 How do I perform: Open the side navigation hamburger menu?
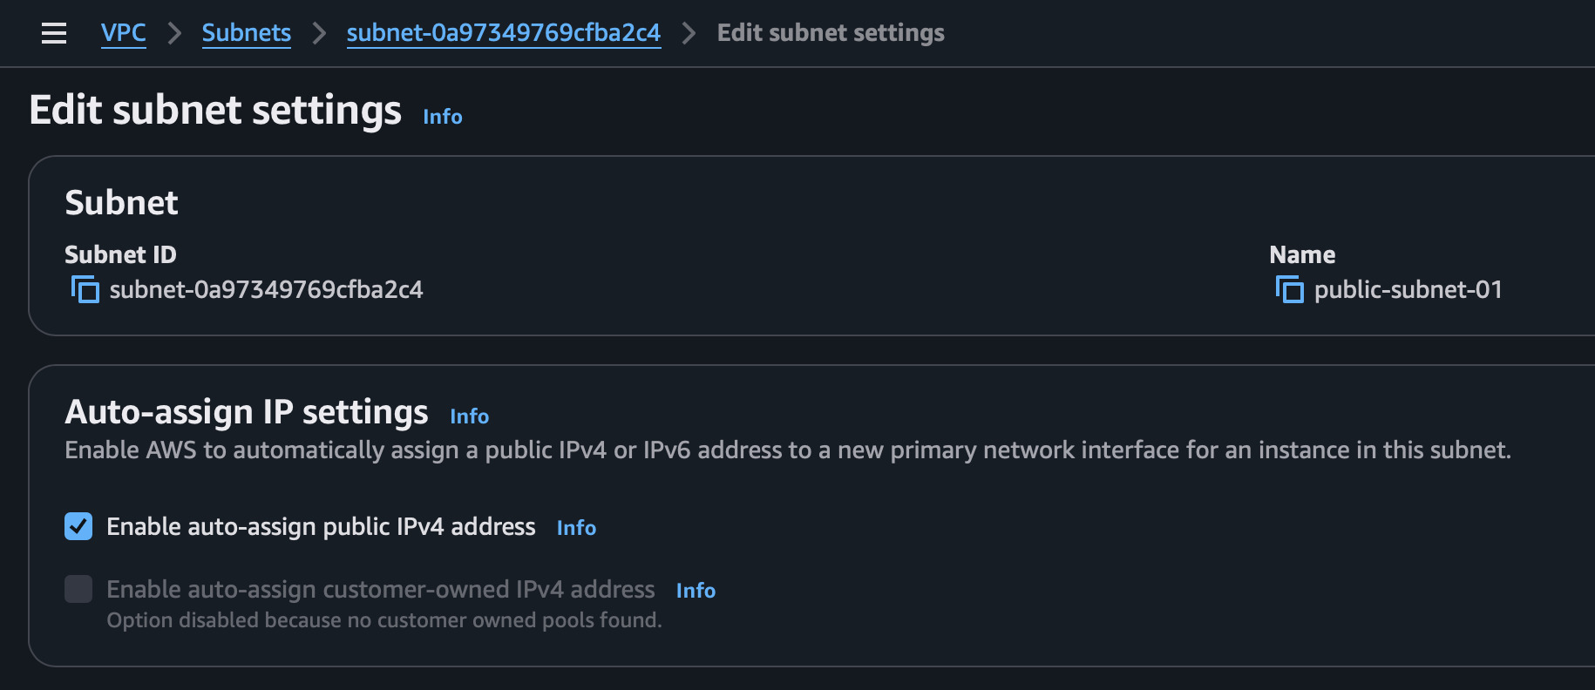(x=54, y=33)
